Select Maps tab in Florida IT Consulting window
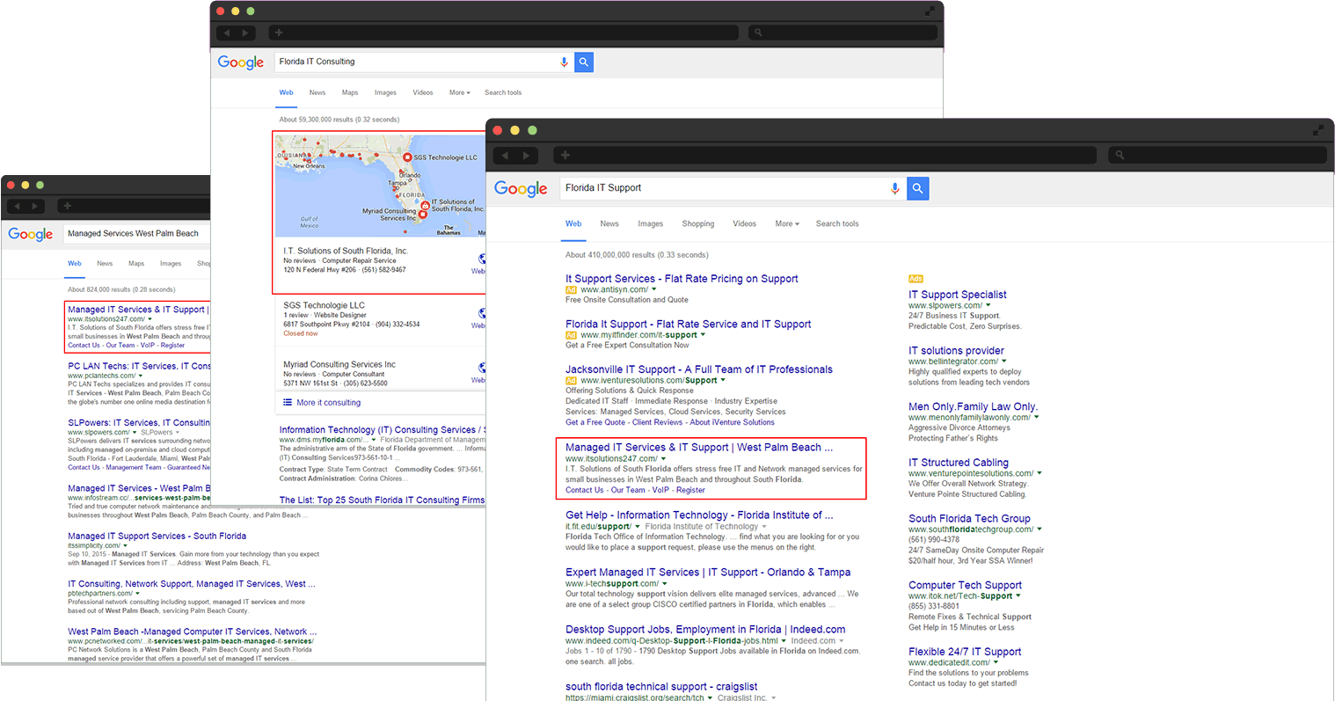This screenshot has width=1335, height=701. [x=350, y=92]
